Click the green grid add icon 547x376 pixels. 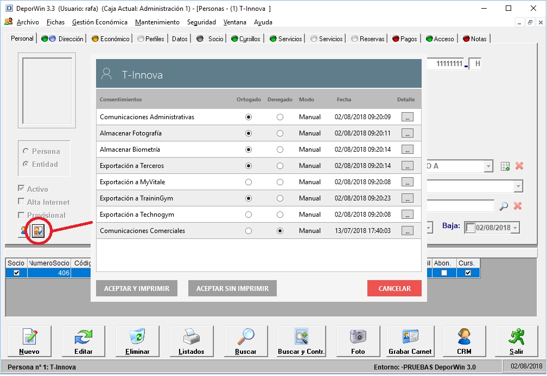click(x=505, y=166)
